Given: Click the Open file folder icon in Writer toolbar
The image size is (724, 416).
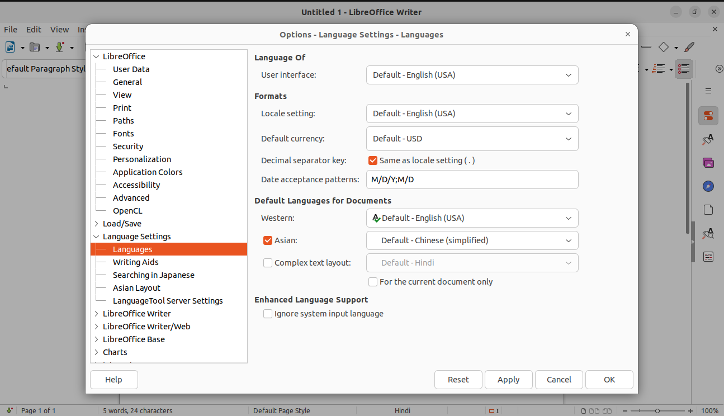Looking at the screenshot, I should pos(35,48).
